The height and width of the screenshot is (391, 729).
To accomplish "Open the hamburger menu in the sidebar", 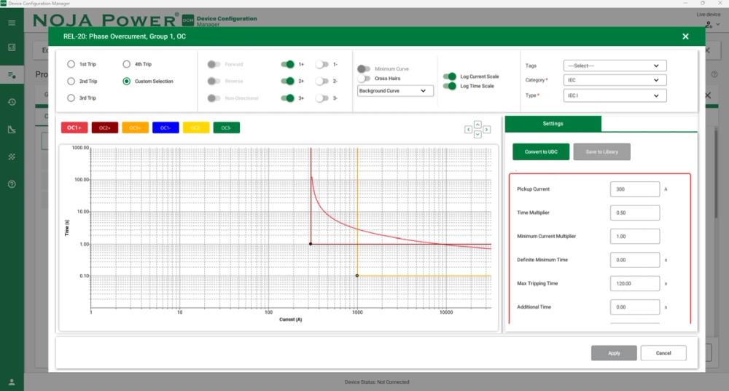I will tap(12, 23).
